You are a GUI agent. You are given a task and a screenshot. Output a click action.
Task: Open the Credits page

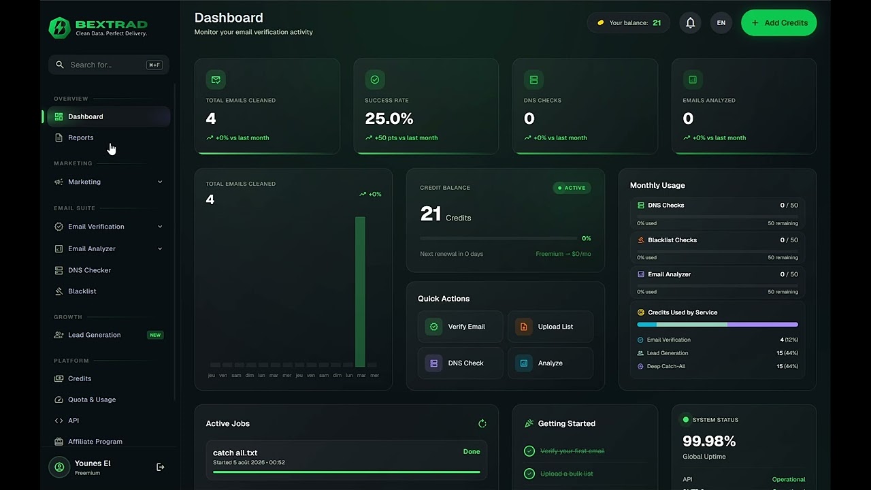(109, 378)
